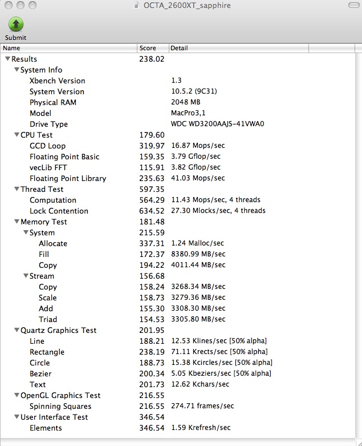Select the Bezier row
This screenshot has width=362, height=446.
(177, 373)
